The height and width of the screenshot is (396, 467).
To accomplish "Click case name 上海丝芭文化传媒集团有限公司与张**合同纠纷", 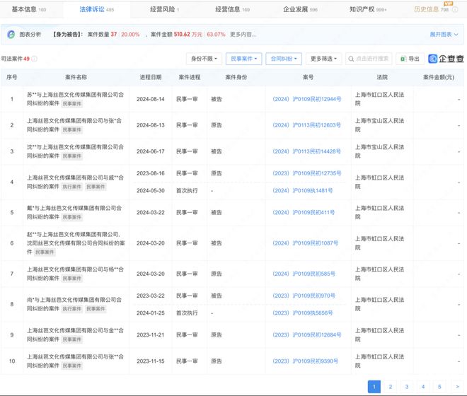I will [75, 361].
